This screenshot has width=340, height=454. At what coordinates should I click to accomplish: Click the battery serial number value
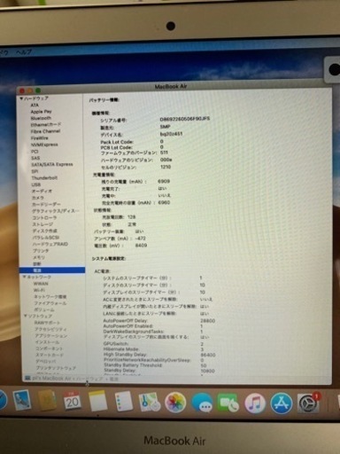click(185, 119)
